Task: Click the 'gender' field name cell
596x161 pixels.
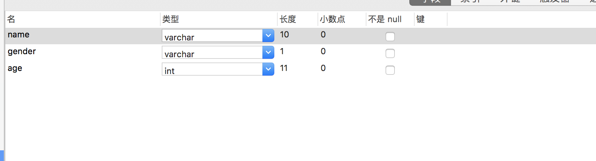Action: (x=21, y=52)
